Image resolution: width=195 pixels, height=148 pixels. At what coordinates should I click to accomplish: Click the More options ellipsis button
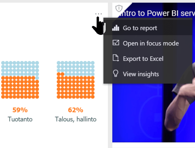point(98,14)
